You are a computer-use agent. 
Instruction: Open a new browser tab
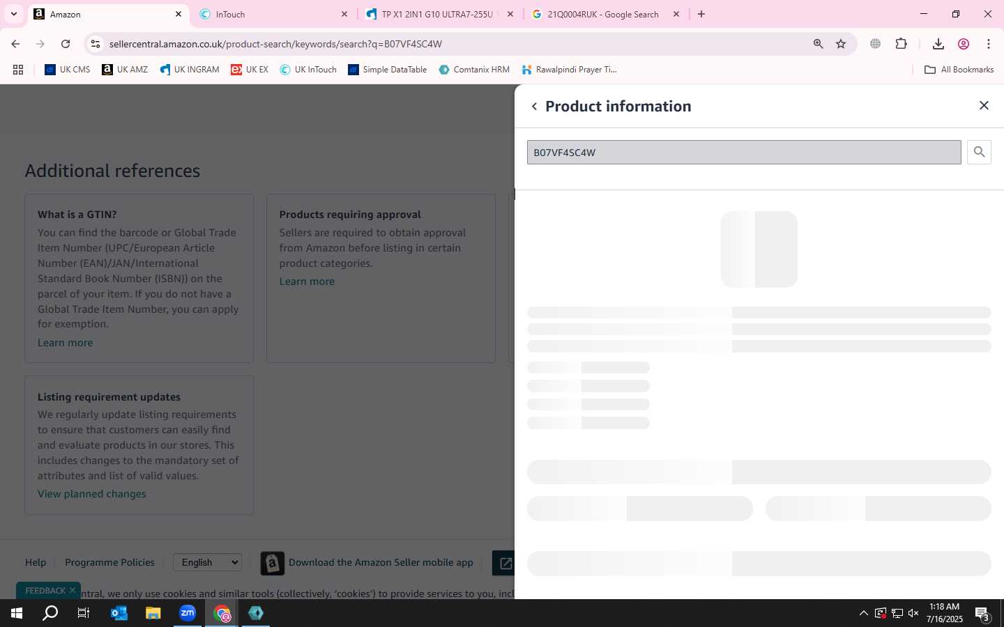click(x=701, y=14)
